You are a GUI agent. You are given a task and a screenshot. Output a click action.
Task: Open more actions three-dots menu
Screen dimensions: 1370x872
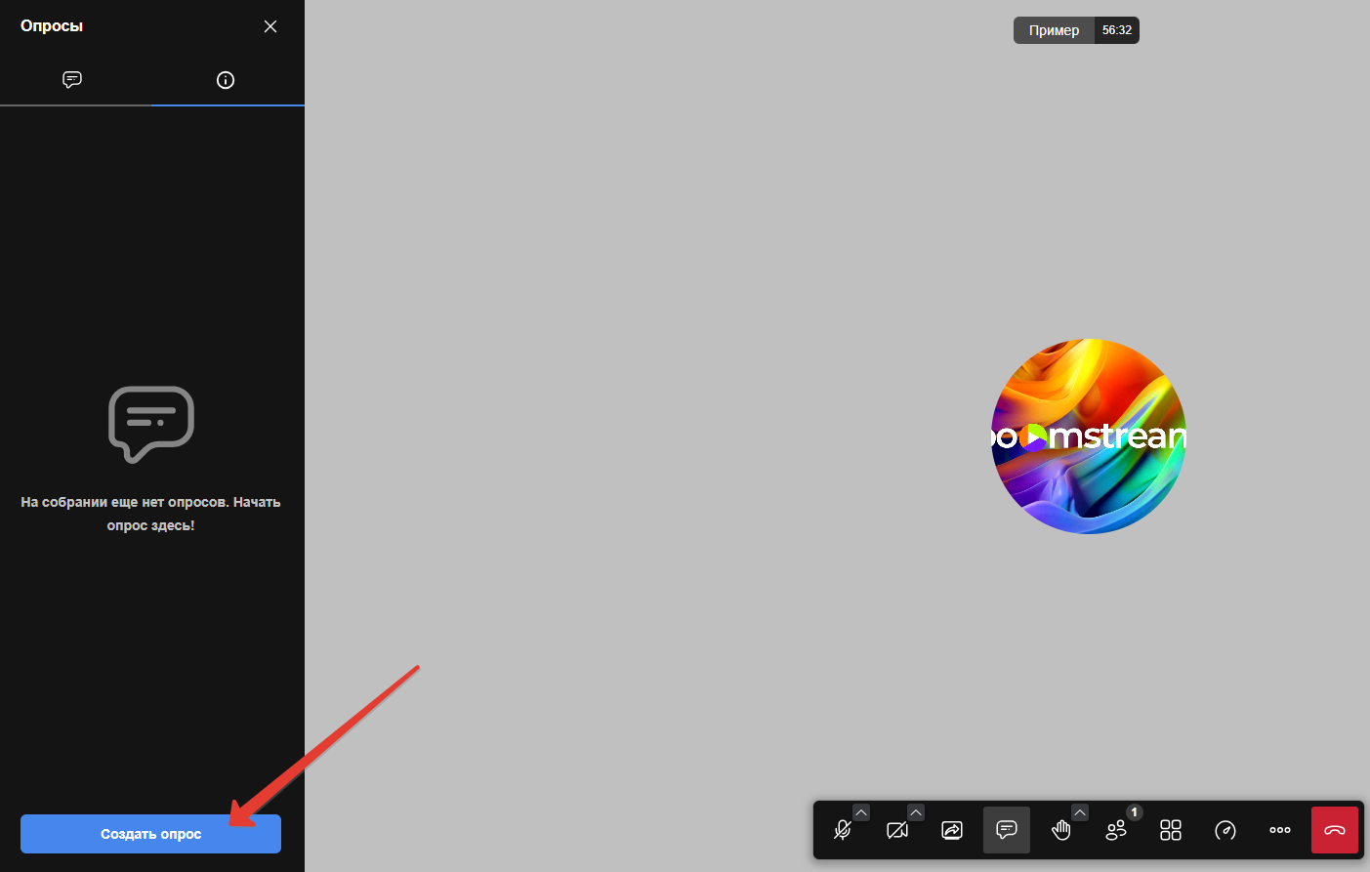click(1280, 830)
